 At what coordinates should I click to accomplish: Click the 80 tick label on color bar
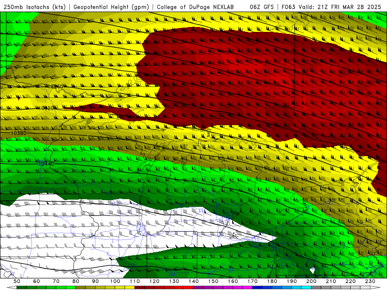[76, 281]
